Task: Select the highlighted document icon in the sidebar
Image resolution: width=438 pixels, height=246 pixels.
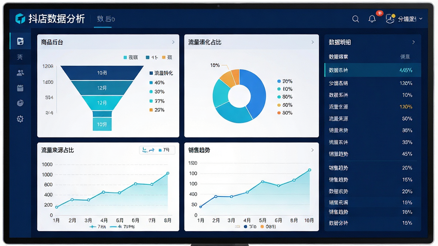Action: tap(20, 41)
